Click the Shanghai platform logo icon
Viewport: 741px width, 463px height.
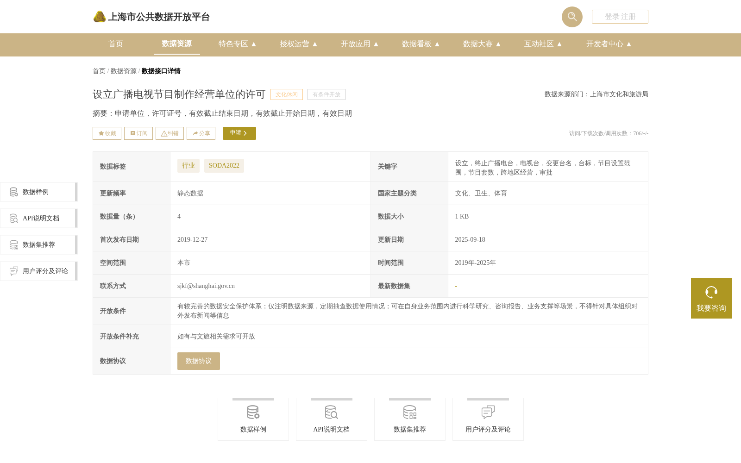pos(99,17)
